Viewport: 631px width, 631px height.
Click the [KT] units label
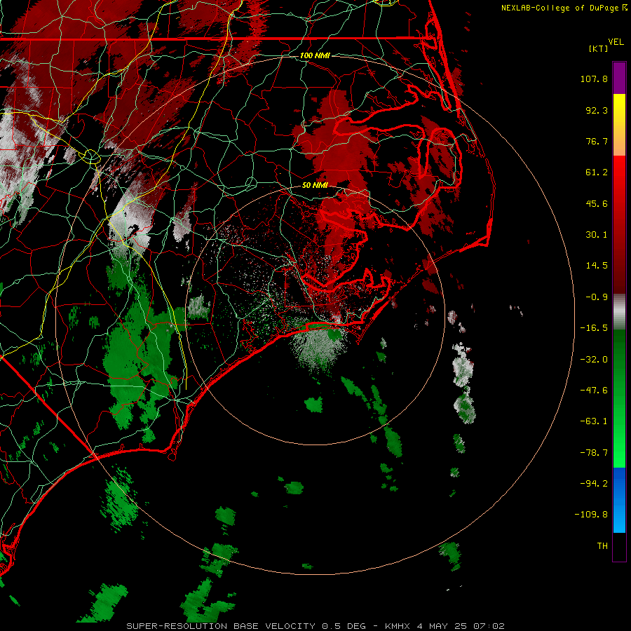tap(598, 48)
